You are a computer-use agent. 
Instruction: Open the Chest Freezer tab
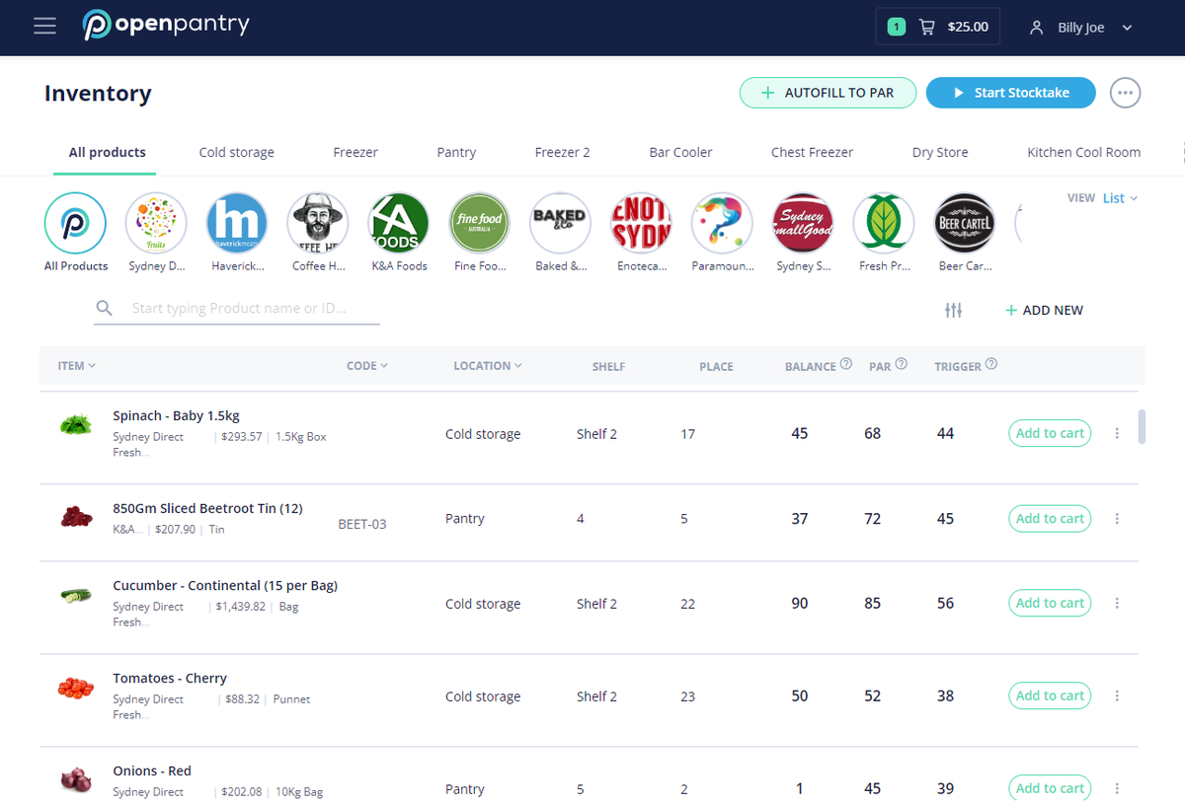tap(812, 152)
